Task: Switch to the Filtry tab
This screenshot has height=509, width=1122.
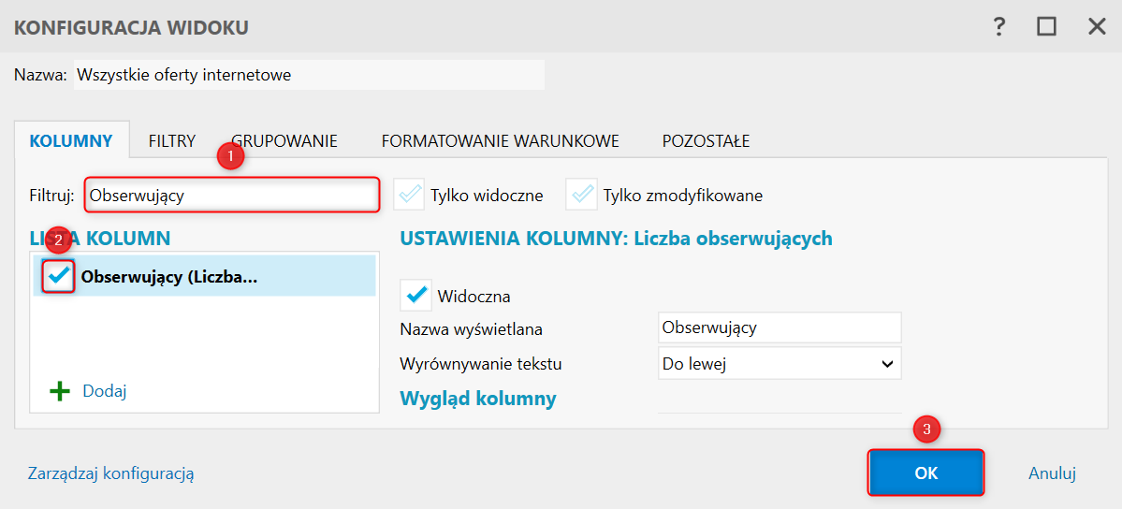Action: pos(172,141)
